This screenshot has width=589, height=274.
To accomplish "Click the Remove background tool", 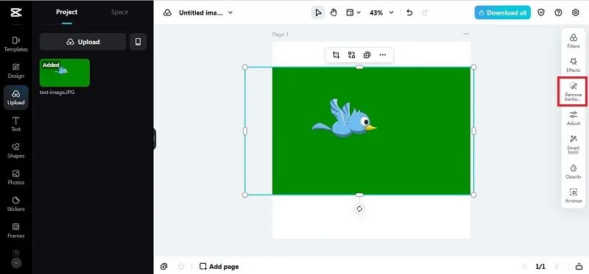I will pyautogui.click(x=574, y=92).
